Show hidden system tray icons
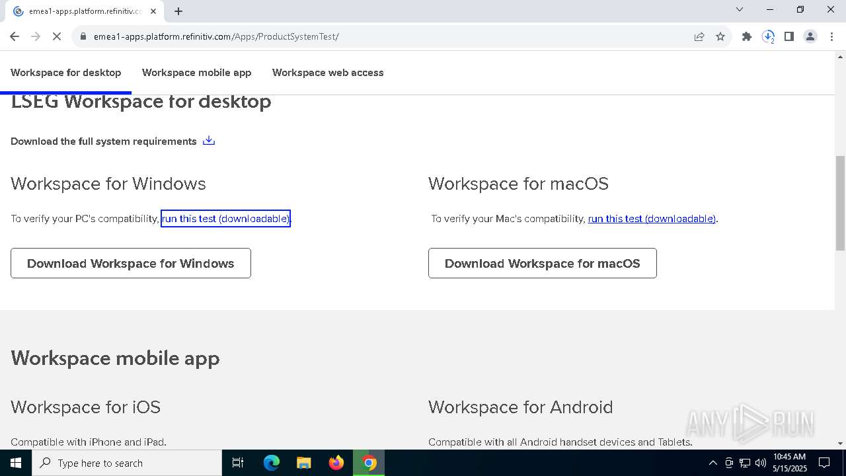Image resolution: width=846 pixels, height=476 pixels. (x=712, y=463)
